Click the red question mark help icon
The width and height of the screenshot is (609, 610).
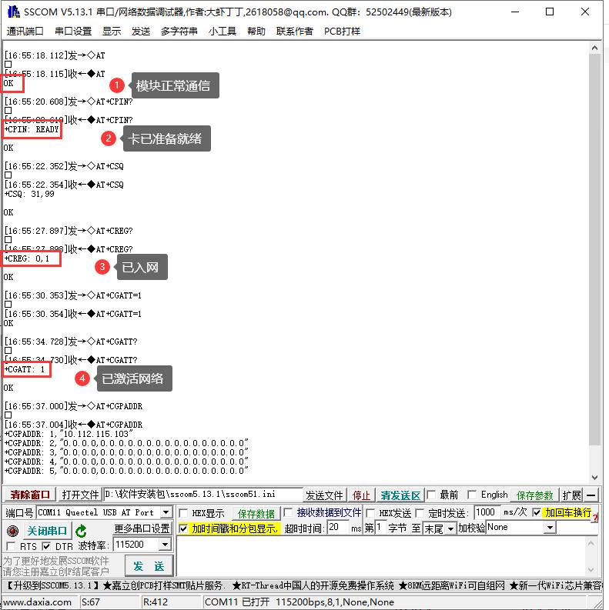point(595,518)
